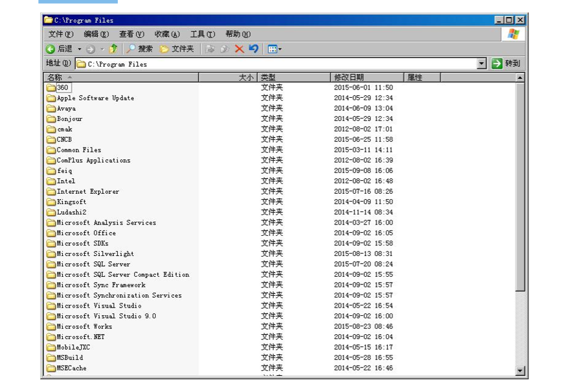Maximize the C:\Program Files window
This screenshot has width=561, height=384.
[x=509, y=20]
